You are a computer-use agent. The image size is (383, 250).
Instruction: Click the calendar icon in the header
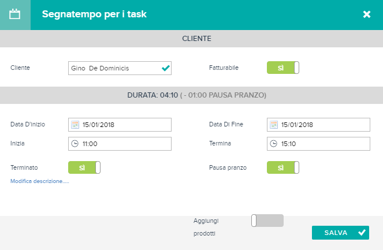(x=14, y=14)
